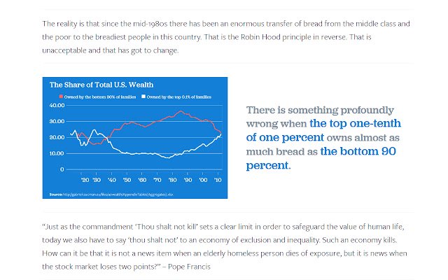This screenshot has height=280, width=448.
Task: Click 'The Share of Total U.S. Wealth' title
Action: (x=101, y=85)
